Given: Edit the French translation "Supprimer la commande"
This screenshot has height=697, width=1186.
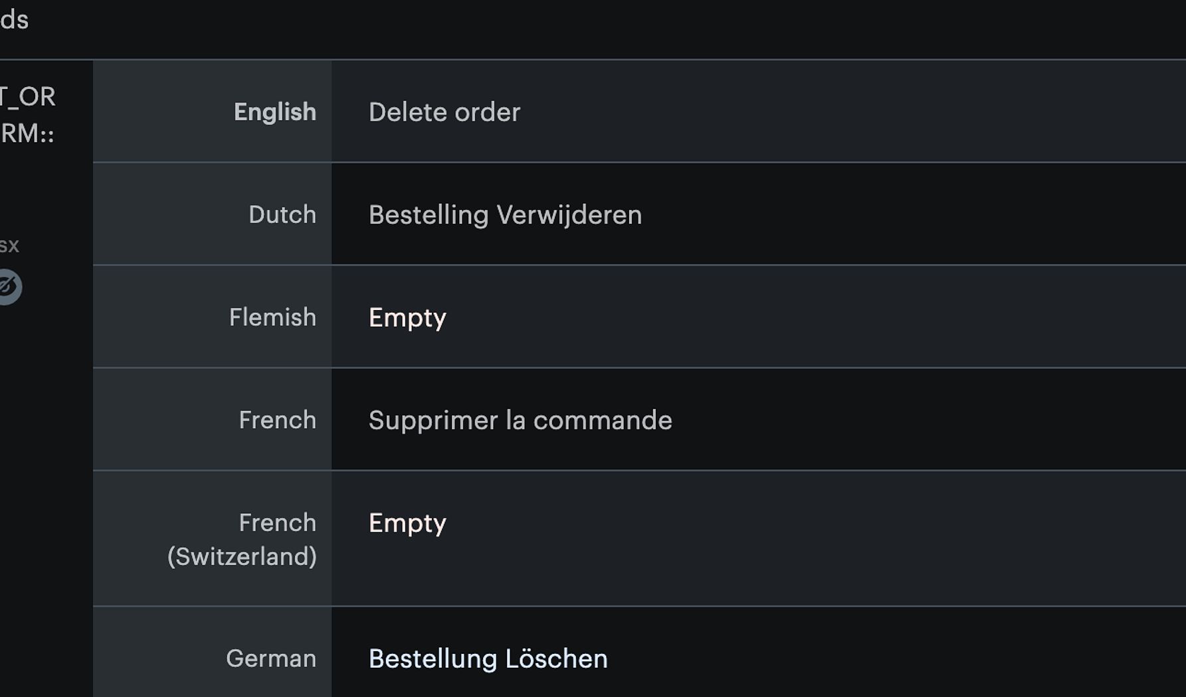Looking at the screenshot, I should point(520,420).
